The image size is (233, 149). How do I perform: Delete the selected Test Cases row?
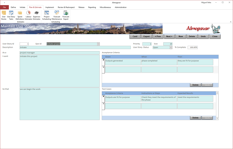tap(195, 118)
